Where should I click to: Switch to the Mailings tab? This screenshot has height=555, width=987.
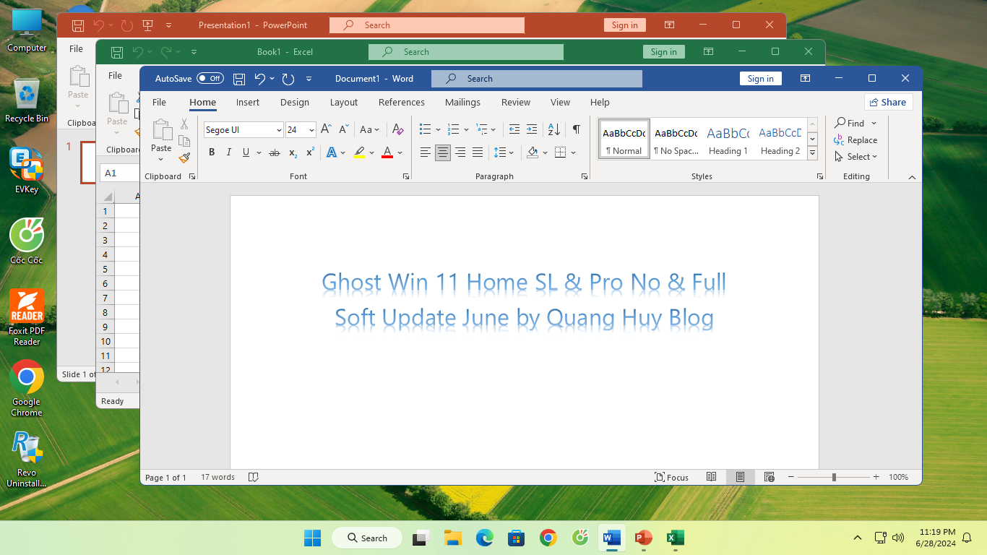coord(462,102)
